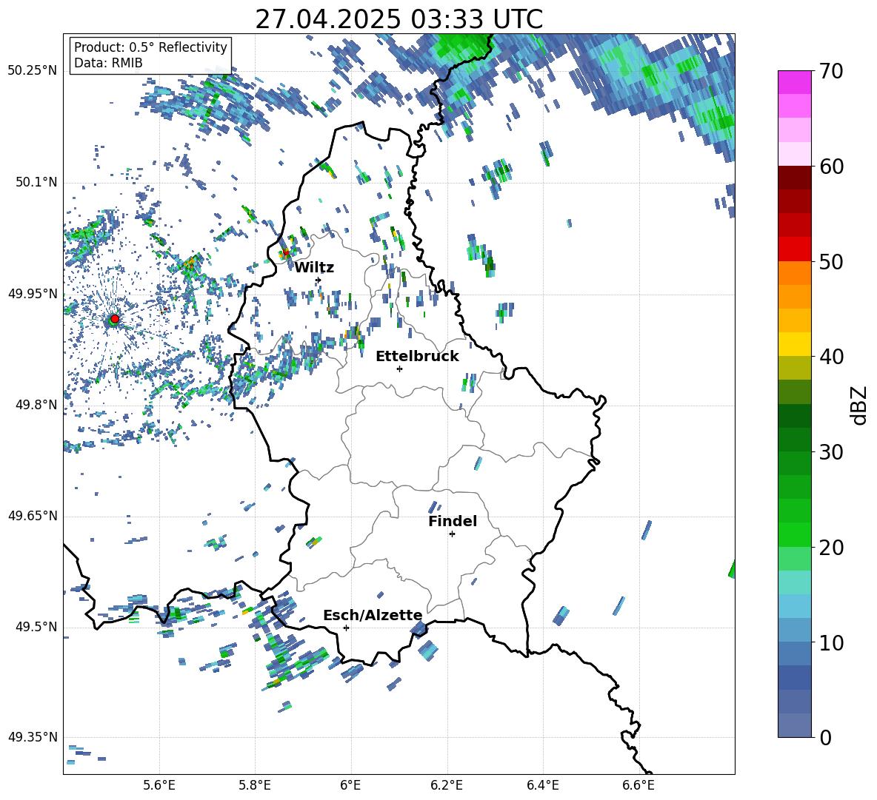Click the red radar site marker
The width and height of the screenshot is (877, 800).
pos(115,319)
